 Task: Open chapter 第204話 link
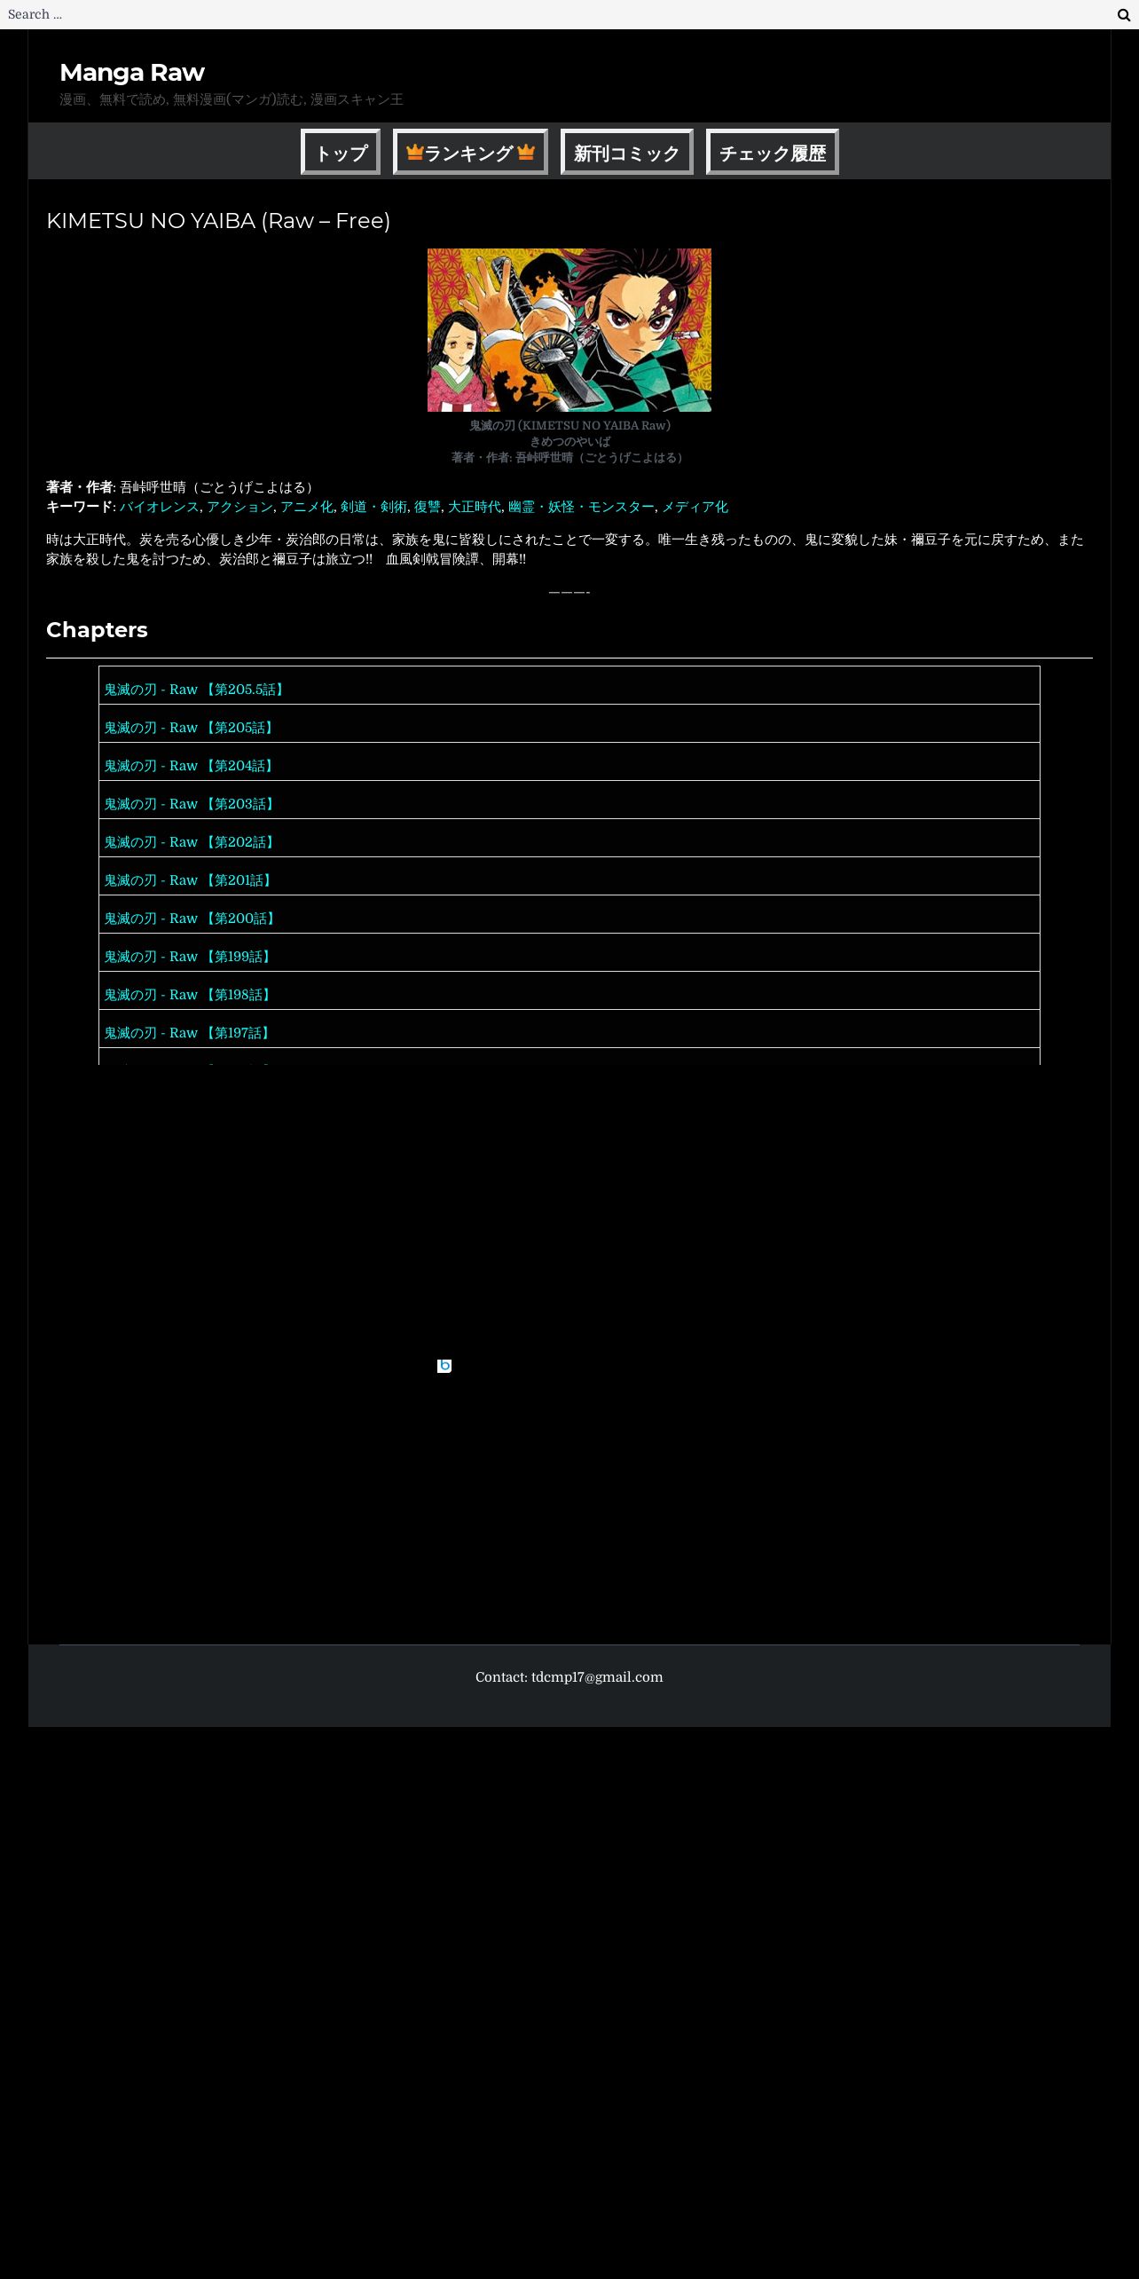click(x=191, y=766)
